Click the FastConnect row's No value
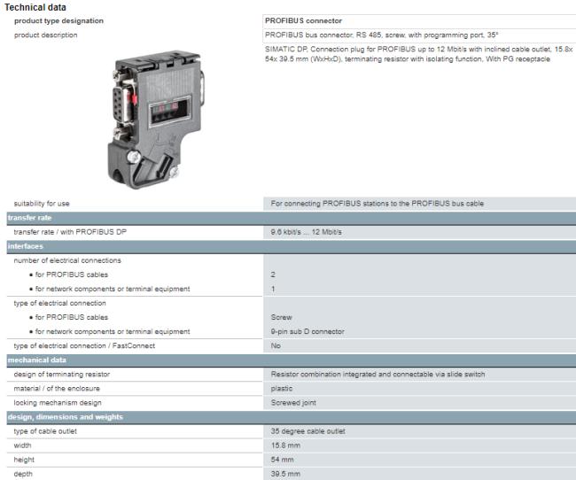This screenshot has width=576, height=480. click(276, 345)
